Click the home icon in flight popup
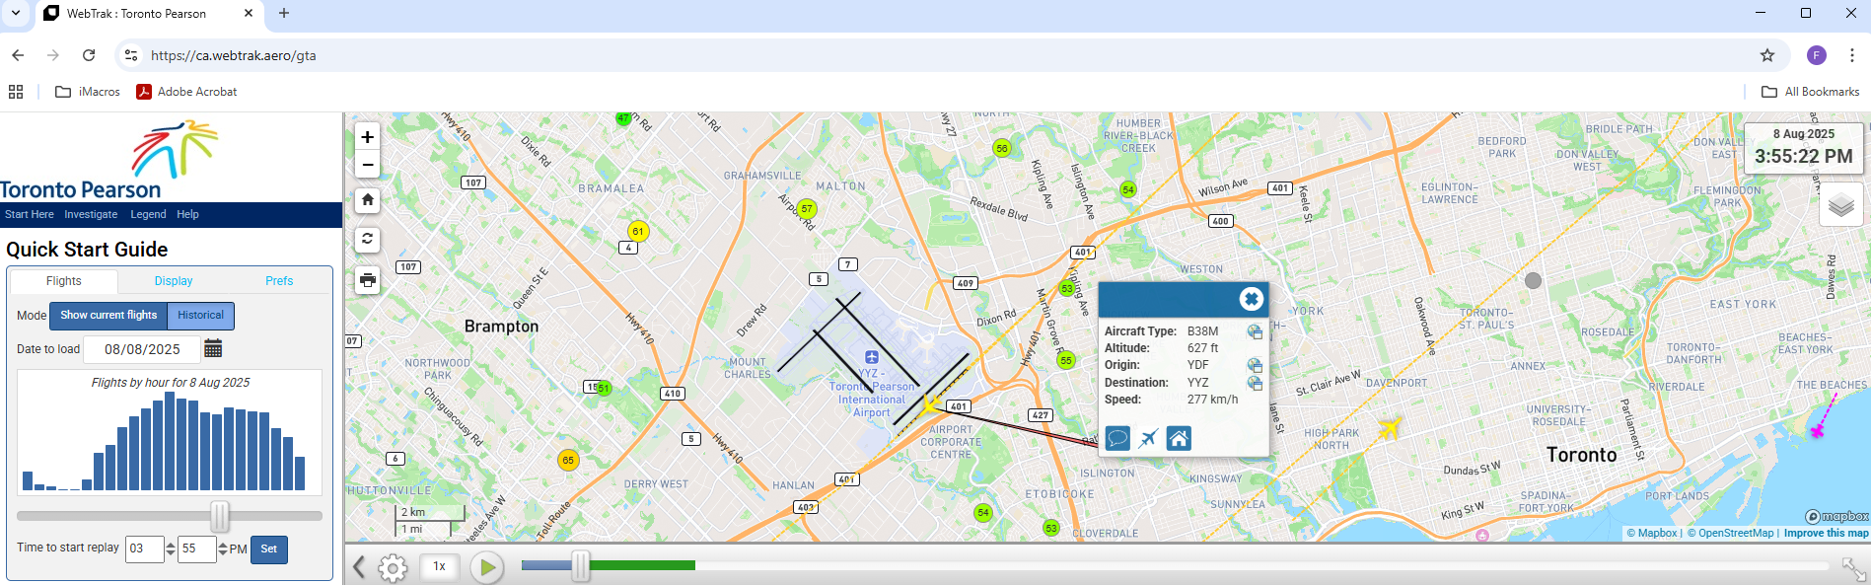Screen dimensions: 1871x585 coord(1179,438)
